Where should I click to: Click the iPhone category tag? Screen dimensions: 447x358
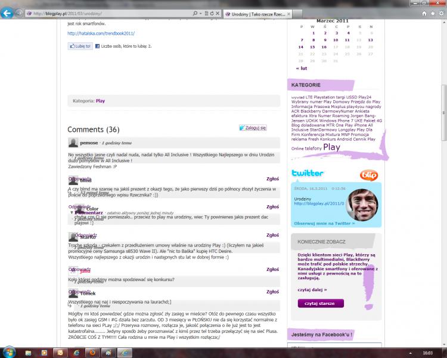(x=361, y=125)
